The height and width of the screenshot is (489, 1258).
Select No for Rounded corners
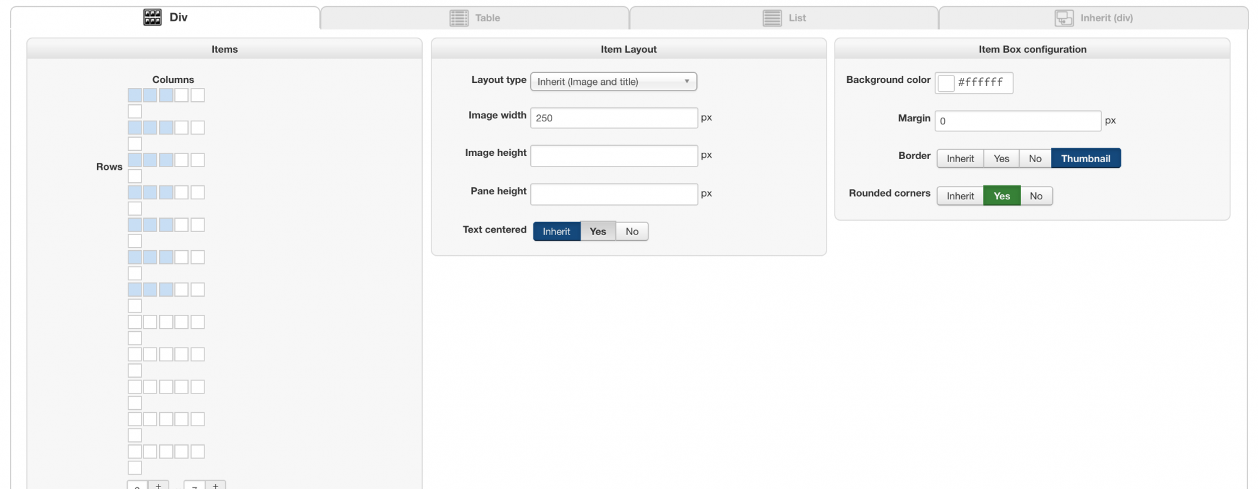click(x=1036, y=196)
